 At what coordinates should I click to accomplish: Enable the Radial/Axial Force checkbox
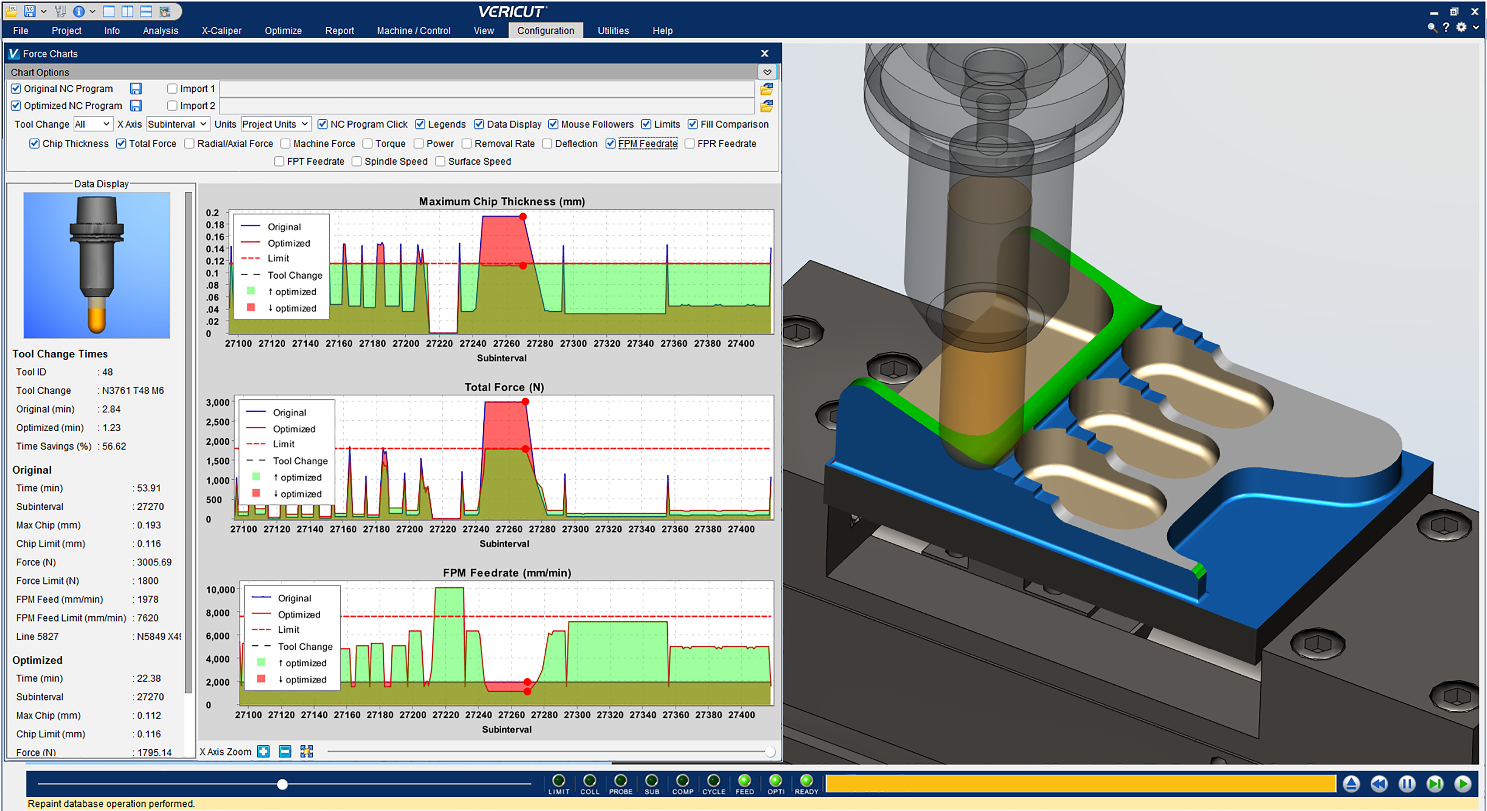click(x=189, y=143)
